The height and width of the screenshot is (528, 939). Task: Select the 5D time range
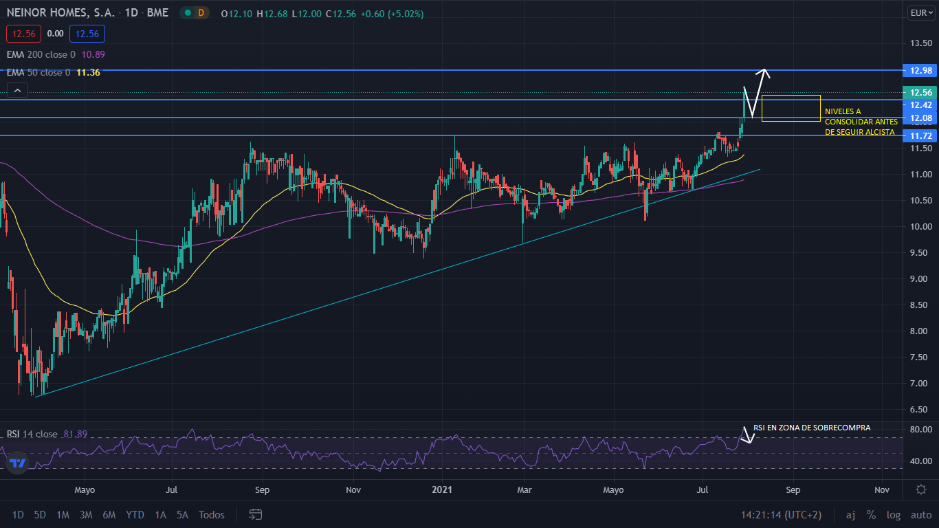40,515
